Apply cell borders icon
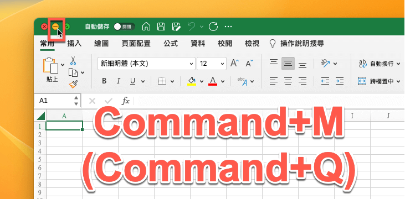The image size is (405, 199). point(162,81)
